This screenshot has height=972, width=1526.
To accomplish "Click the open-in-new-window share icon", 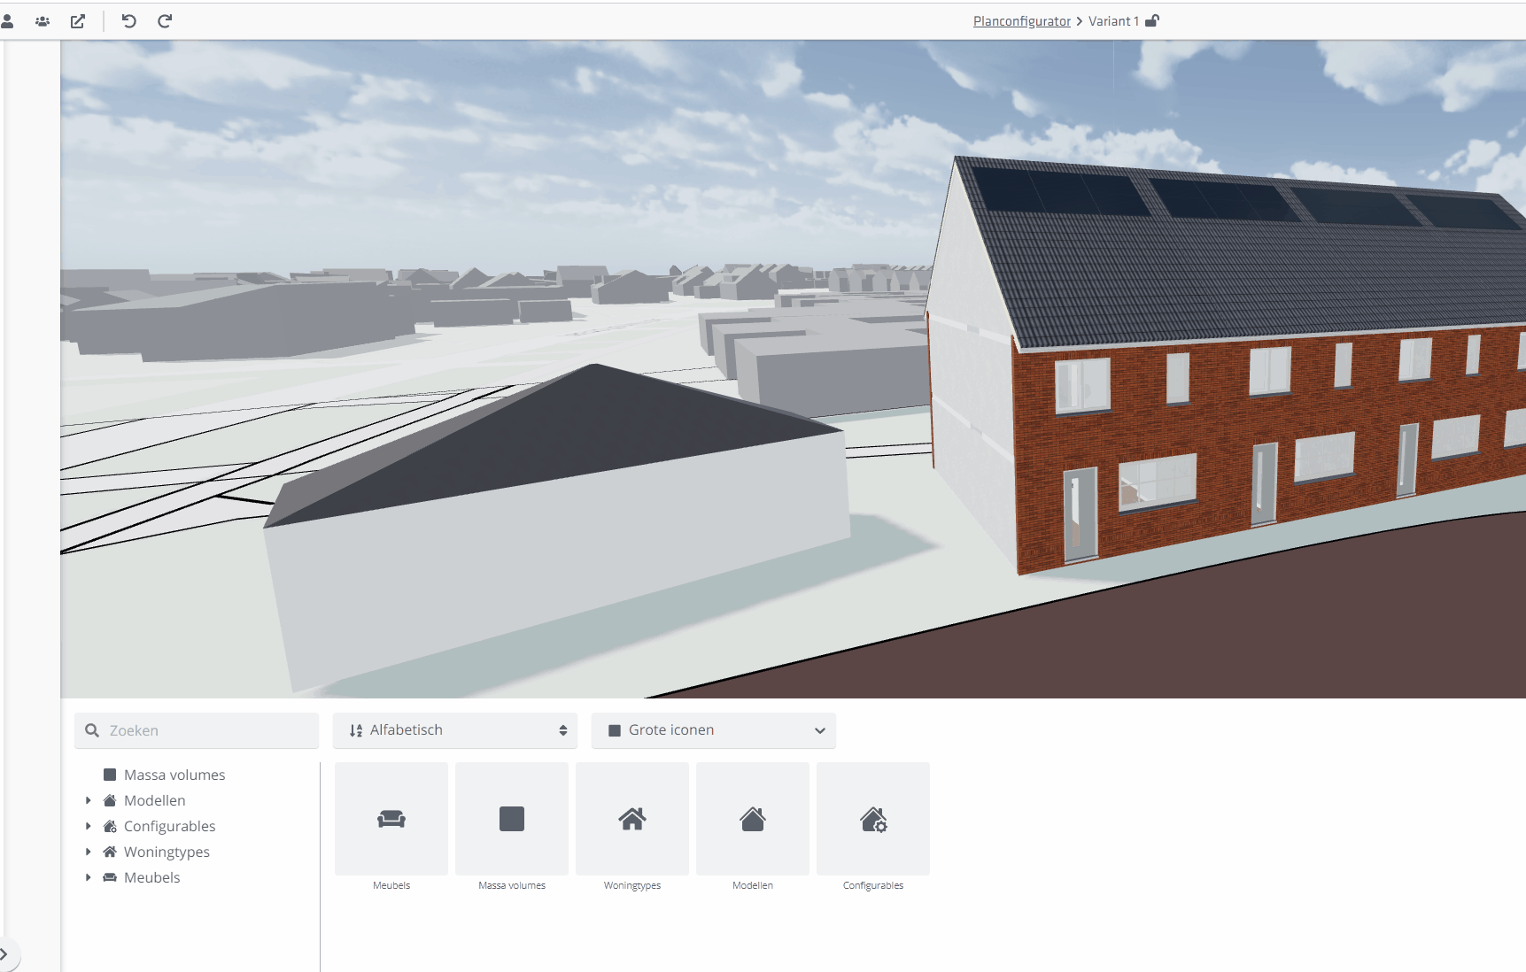I will (78, 21).
